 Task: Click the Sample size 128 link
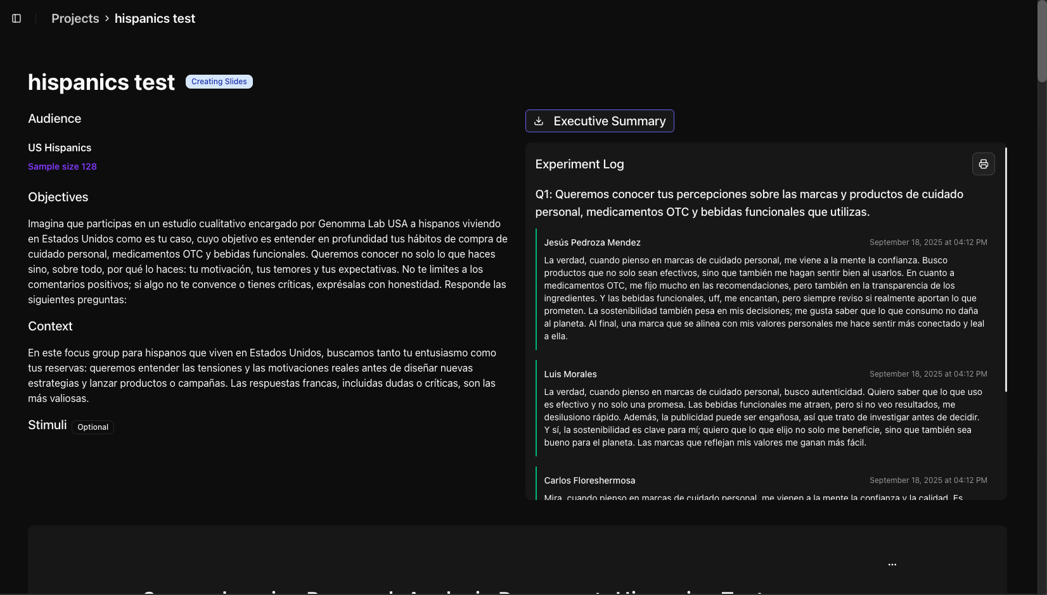point(61,166)
